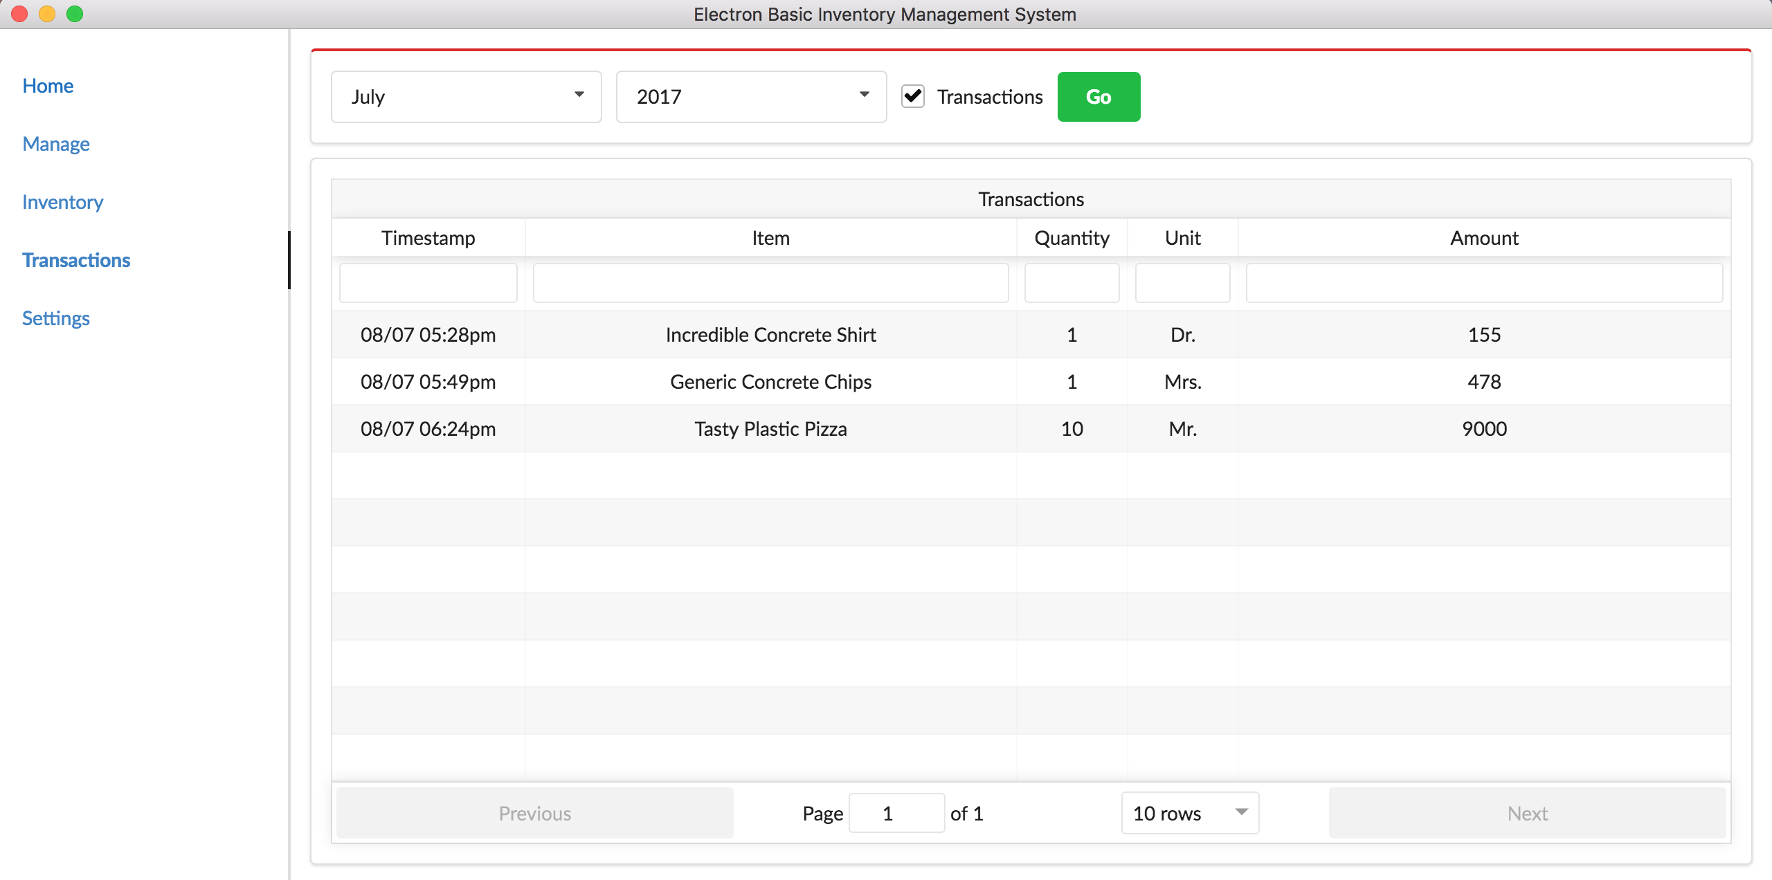Viewport: 1772px width, 880px height.
Task: Select the 08/07 06:24pm timestamp cell
Action: (x=428, y=429)
